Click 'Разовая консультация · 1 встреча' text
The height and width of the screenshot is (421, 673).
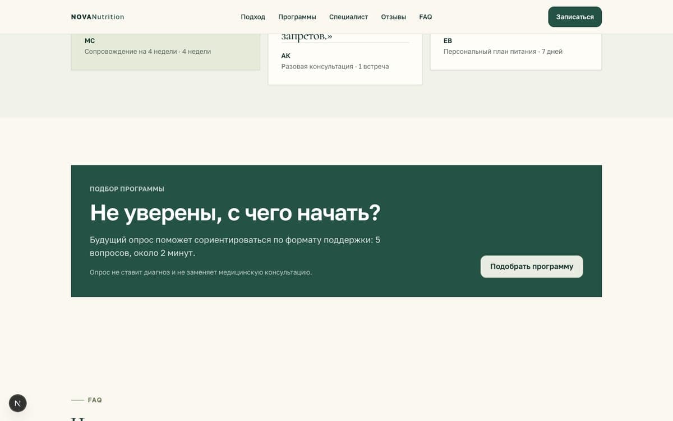click(x=335, y=66)
